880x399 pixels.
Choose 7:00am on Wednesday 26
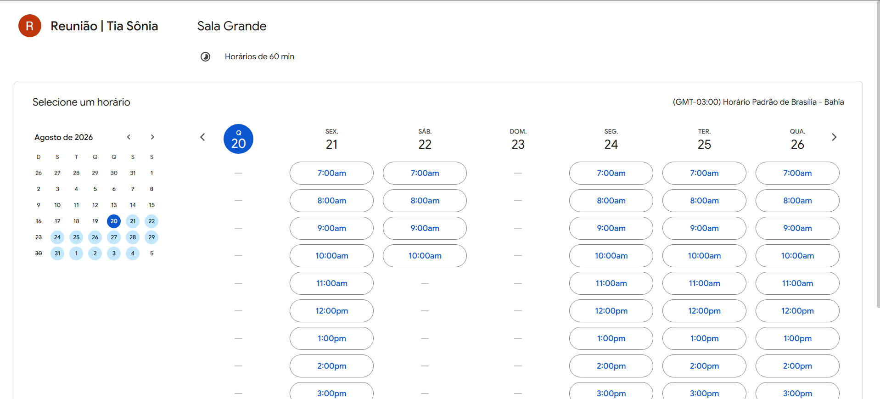(797, 173)
